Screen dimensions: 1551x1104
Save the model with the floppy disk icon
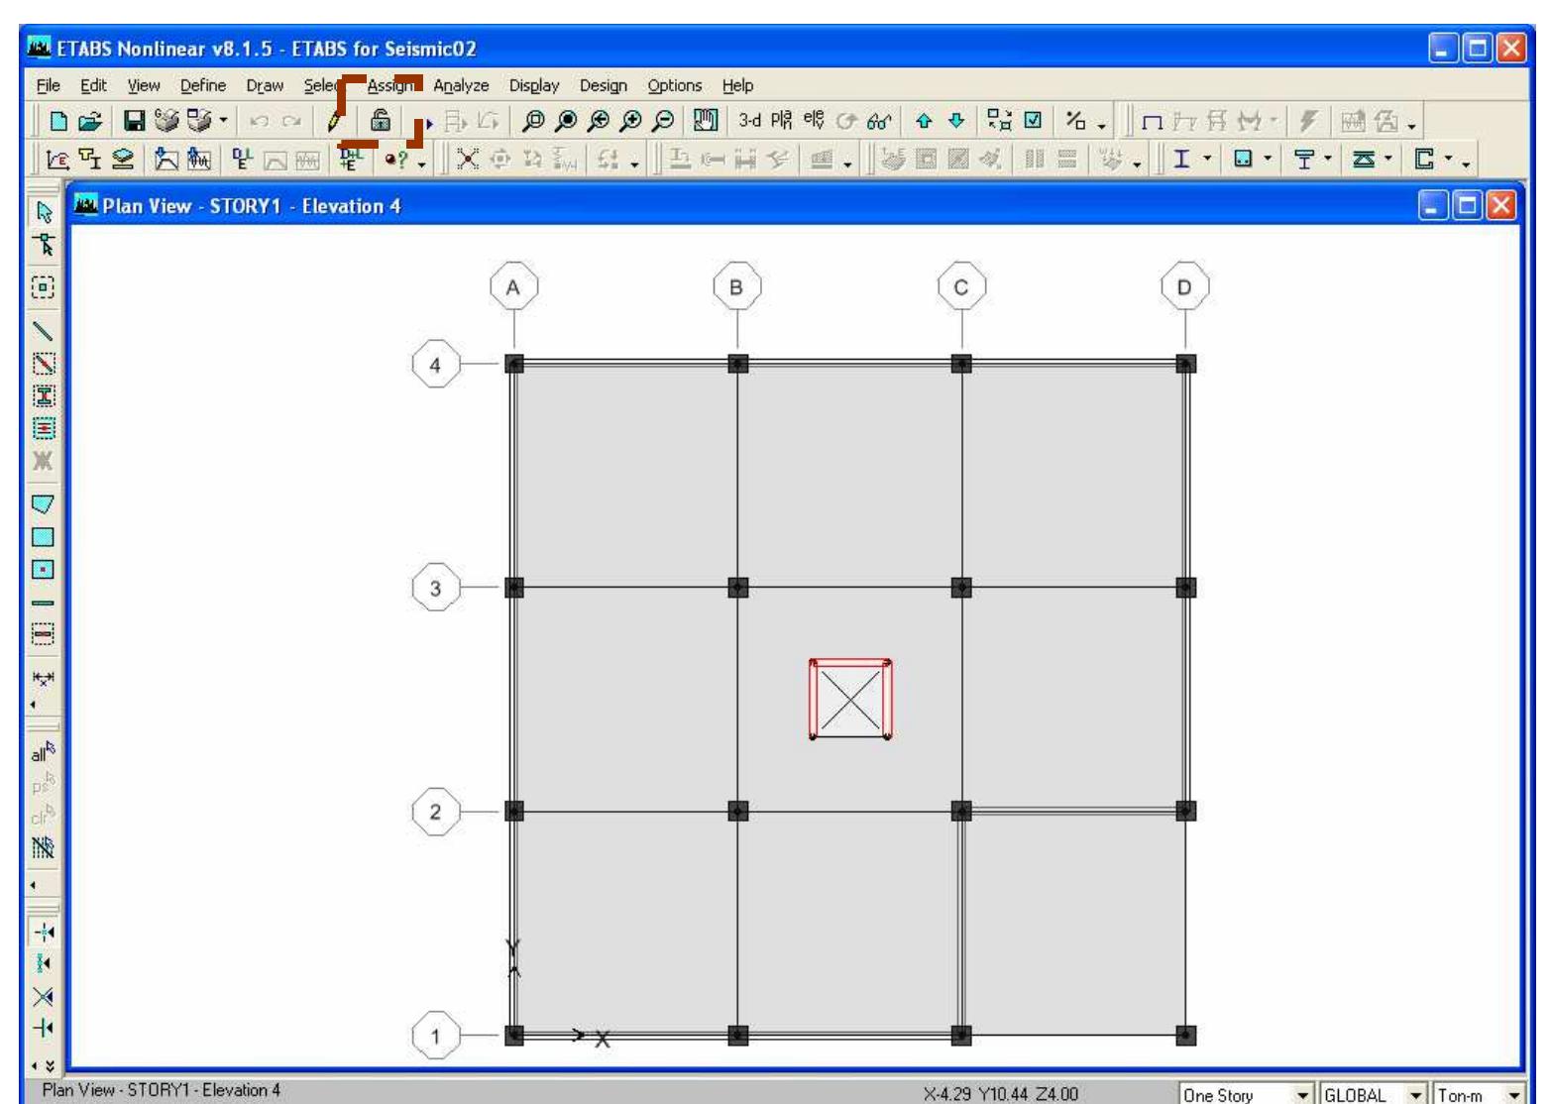133,121
